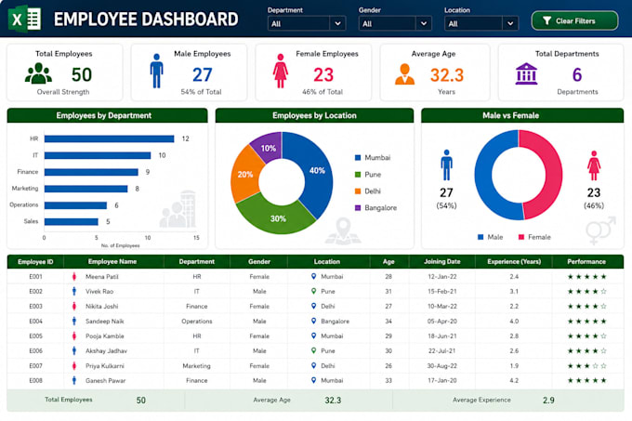The image size is (632, 421).
Task: Click the 20% orange pie slice
Action: [x=244, y=175]
